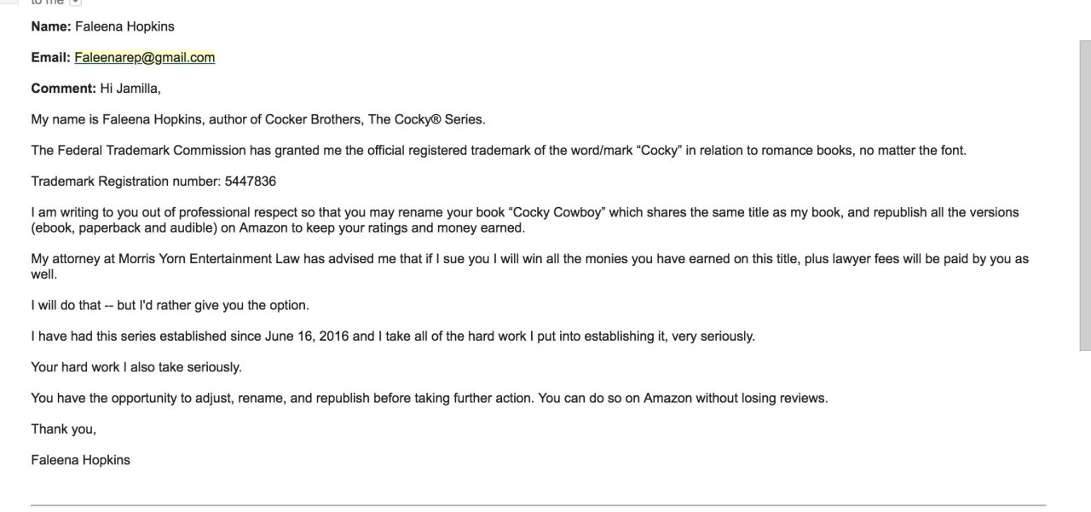Click the "Faleena Hopkins" signature at the bottom
The width and height of the screenshot is (1091, 512).
click(x=80, y=460)
